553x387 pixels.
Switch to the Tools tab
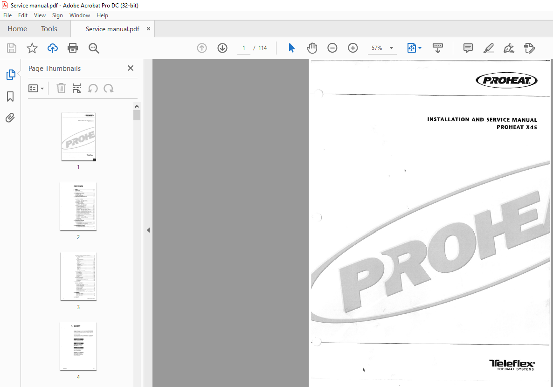pos(49,29)
